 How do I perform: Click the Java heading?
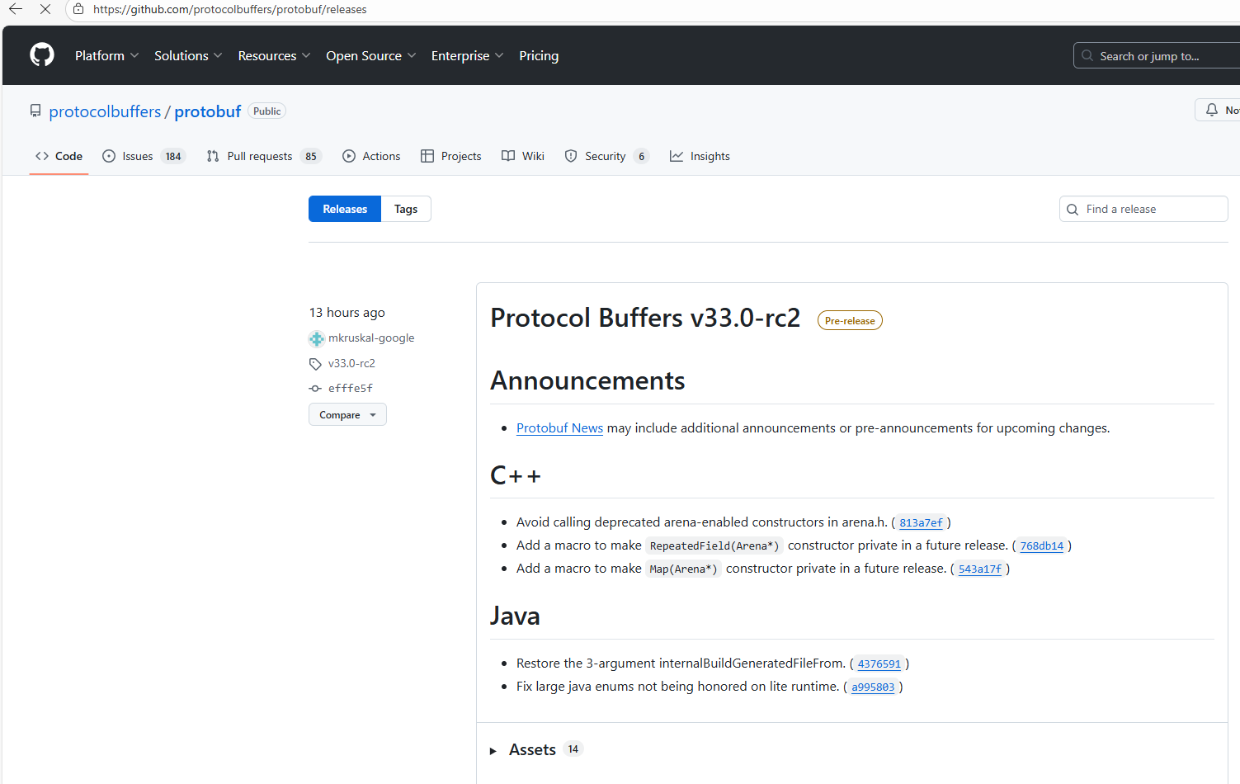point(515,616)
